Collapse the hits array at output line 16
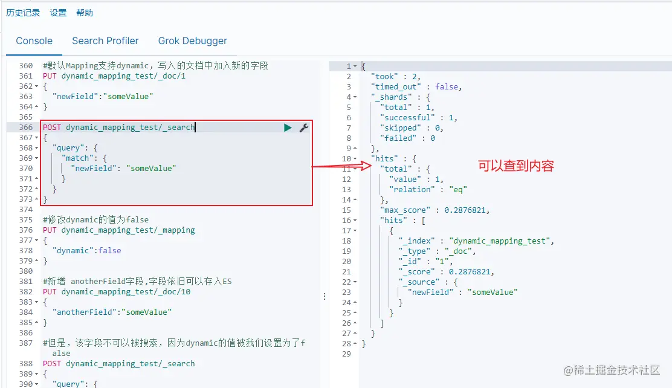 click(x=355, y=221)
